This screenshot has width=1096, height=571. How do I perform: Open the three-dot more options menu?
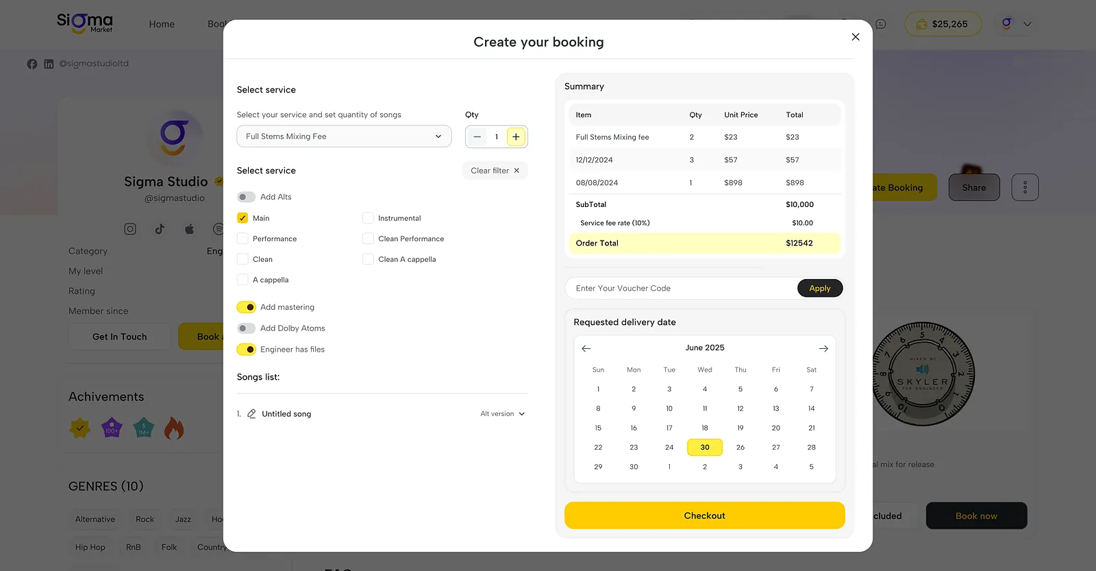click(1025, 187)
